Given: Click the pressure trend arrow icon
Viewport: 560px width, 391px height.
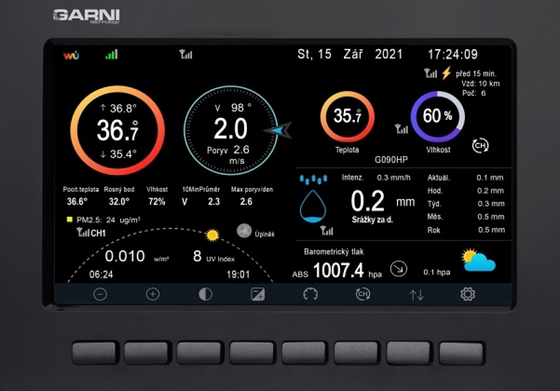Looking at the screenshot, I should click(x=399, y=269).
